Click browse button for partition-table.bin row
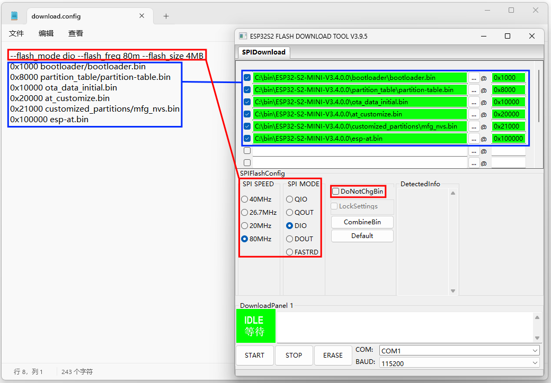 [474, 90]
